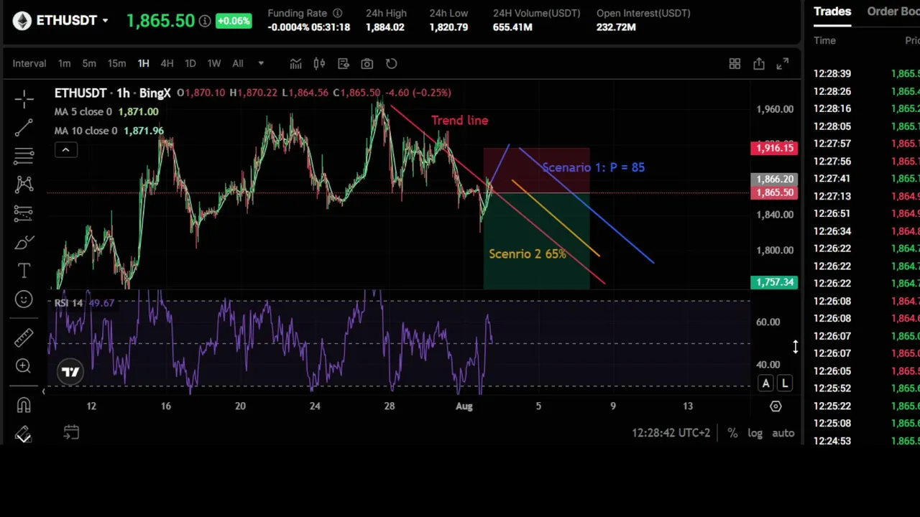Select the 1H interval
Image resolution: width=920 pixels, height=517 pixels.
[143, 64]
